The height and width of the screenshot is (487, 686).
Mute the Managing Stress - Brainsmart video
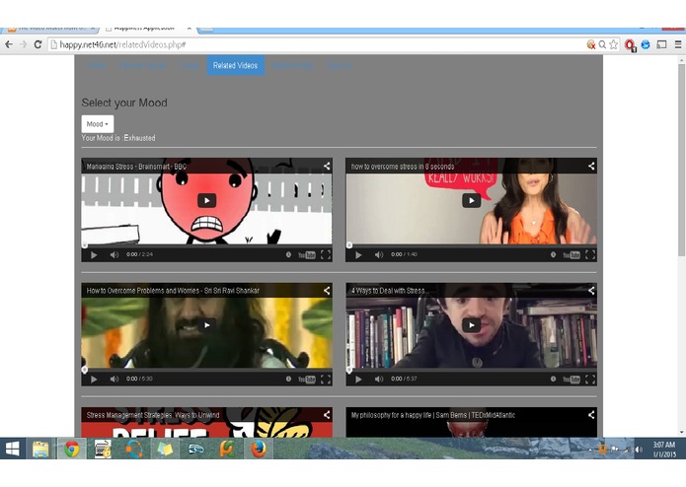click(114, 255)
